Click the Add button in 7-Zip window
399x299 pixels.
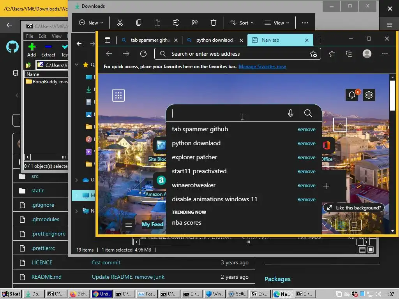(32, 50)
